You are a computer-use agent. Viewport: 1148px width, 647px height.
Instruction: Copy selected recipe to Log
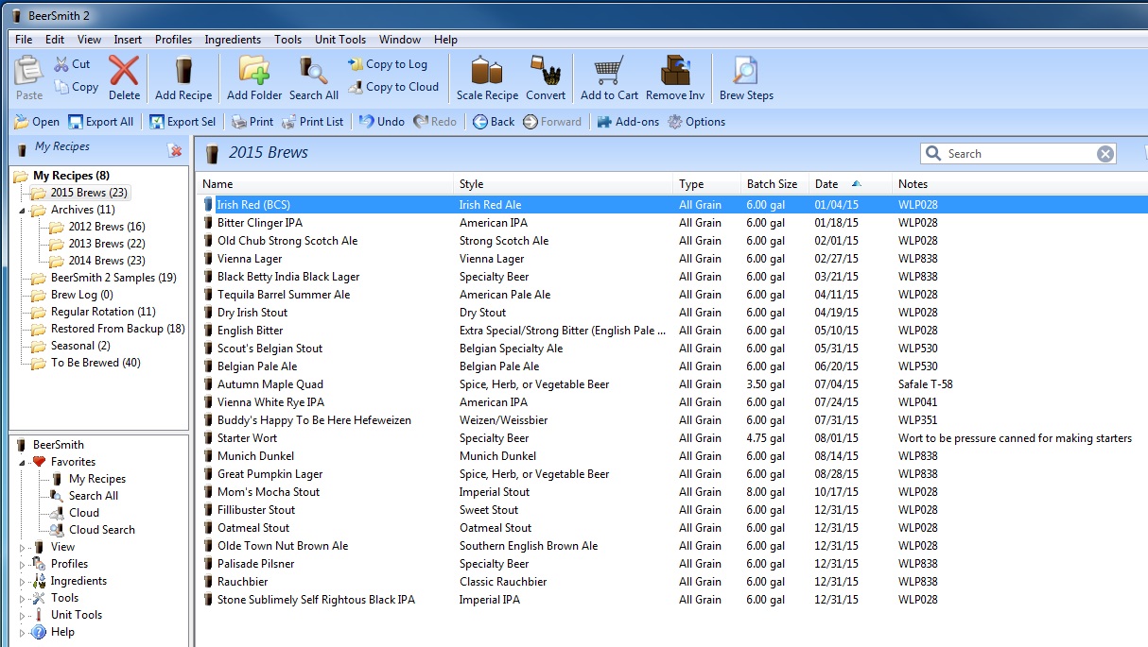pyautogui.click(x=388, y=64)
